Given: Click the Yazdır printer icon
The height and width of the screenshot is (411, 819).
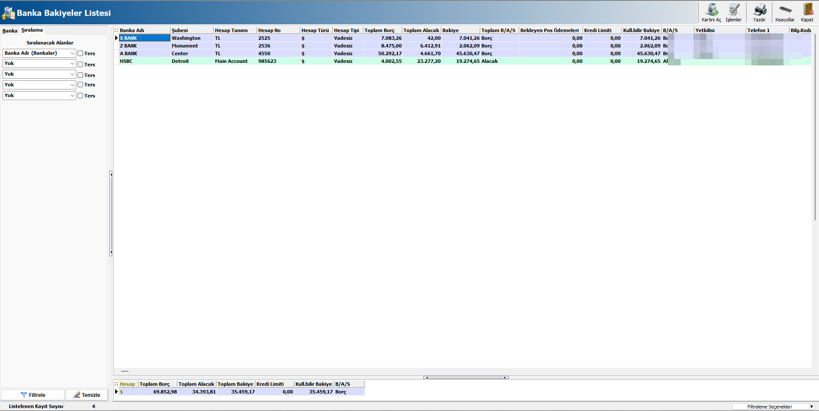Looking at the screenshot, I should 759,10.
